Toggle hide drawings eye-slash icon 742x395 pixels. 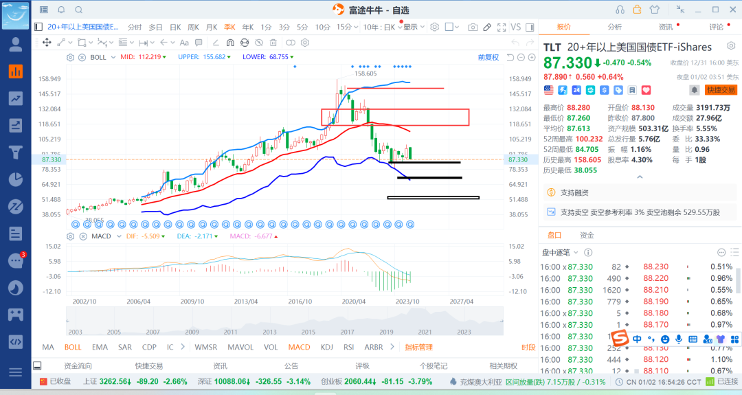[259, 43]
